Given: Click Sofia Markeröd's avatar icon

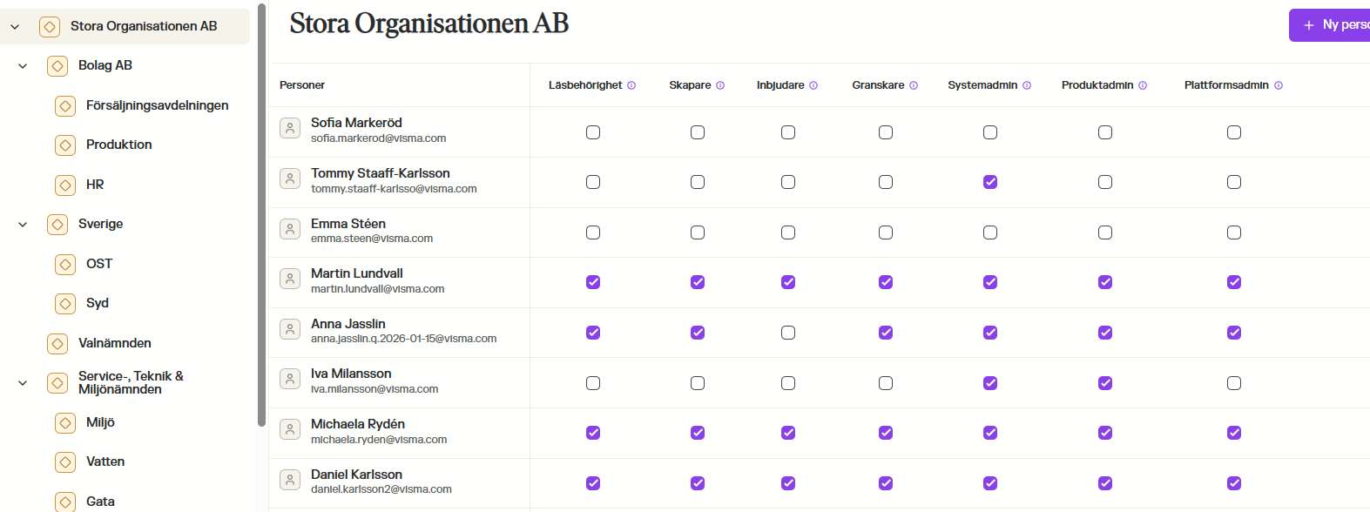Looking at the screenshot, I should point(290,129).
